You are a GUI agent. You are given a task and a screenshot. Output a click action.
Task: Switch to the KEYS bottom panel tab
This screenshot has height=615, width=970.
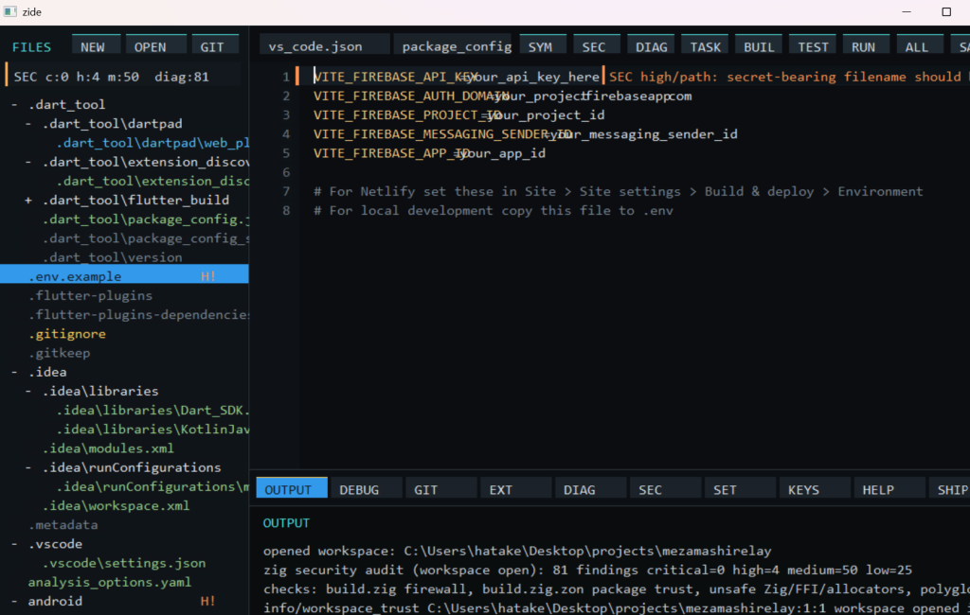[816, 488]
